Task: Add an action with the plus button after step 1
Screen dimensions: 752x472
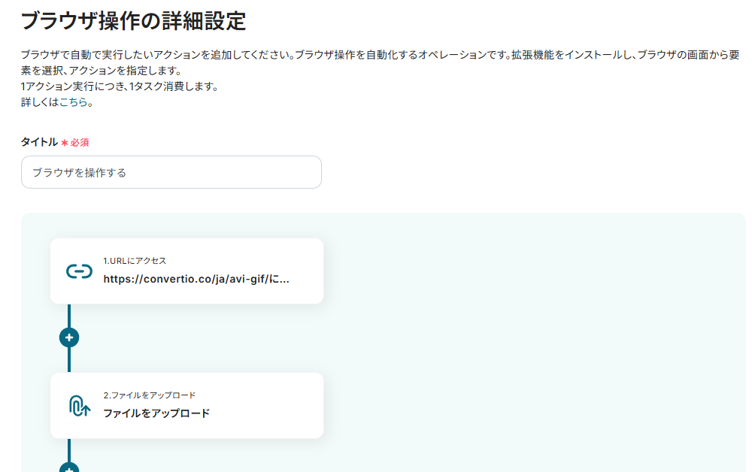Action: click(69, 337)
